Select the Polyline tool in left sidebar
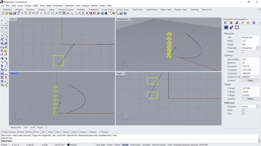This screenshot has height=146, width=261. 2,24
